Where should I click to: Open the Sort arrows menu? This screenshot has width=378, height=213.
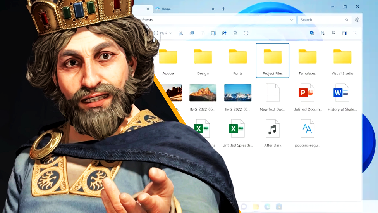323,33
